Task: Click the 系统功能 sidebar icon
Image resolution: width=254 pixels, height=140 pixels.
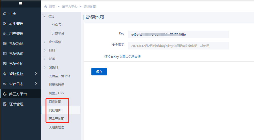Action: 5,44
